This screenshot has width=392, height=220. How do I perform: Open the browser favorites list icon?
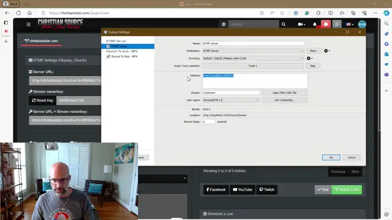pos(342,13)
